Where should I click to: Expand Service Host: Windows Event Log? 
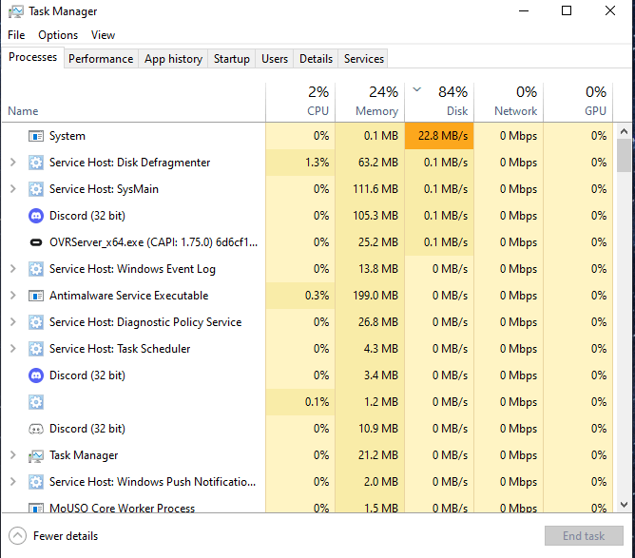point(13,269)
